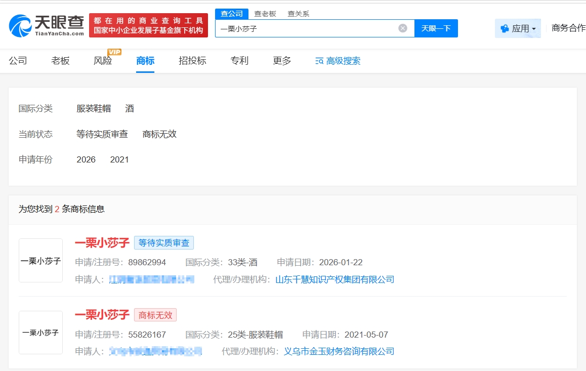The width and height of the screenshot is (586, 371).
Task: Select registration number 89862994 text
Action: coord(147,262)
